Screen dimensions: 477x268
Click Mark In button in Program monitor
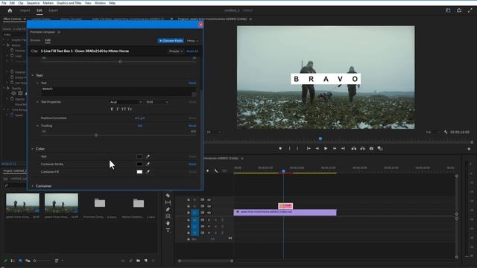point(289,149)
